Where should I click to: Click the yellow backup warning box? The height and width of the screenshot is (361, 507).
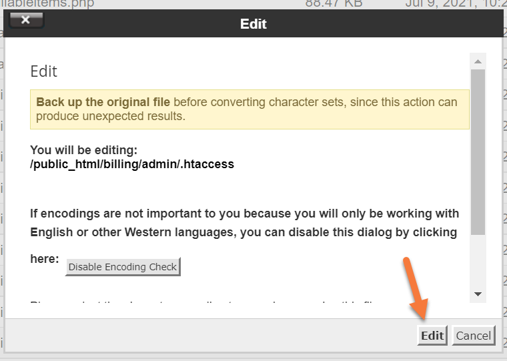pyautogui.click(x=249, y=109)
